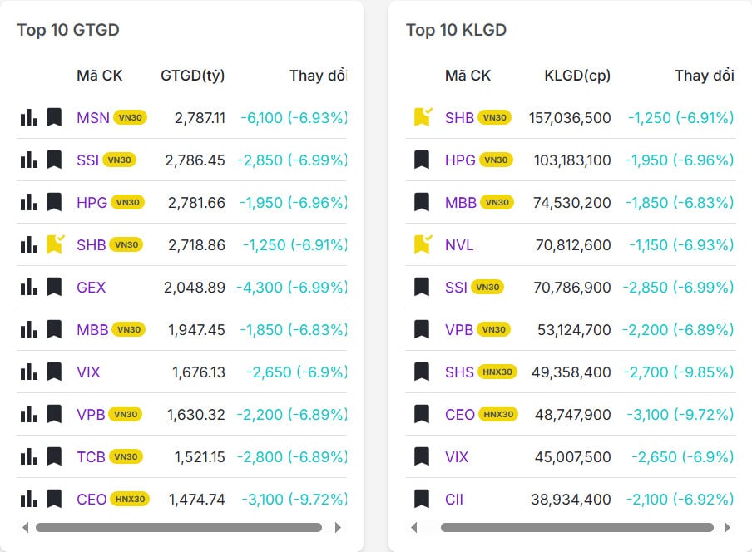The image size is (752, 552).
Task: Bookmark CII in the KLGD list
Action: tap(422, 500)
